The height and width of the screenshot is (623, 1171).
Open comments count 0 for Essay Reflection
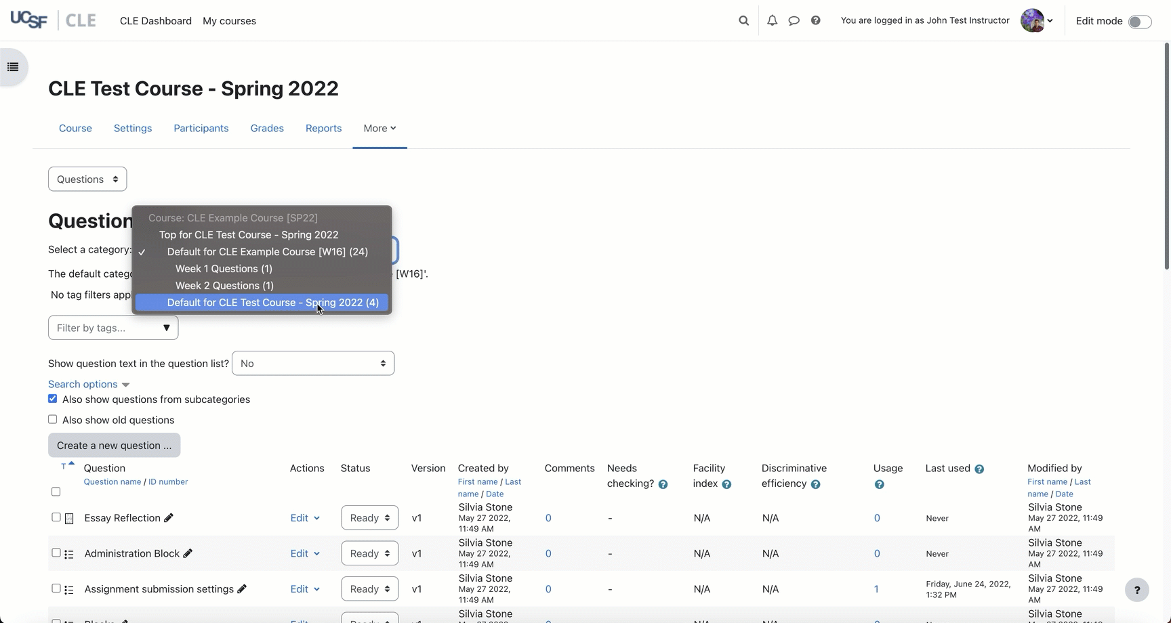point(548,518)
